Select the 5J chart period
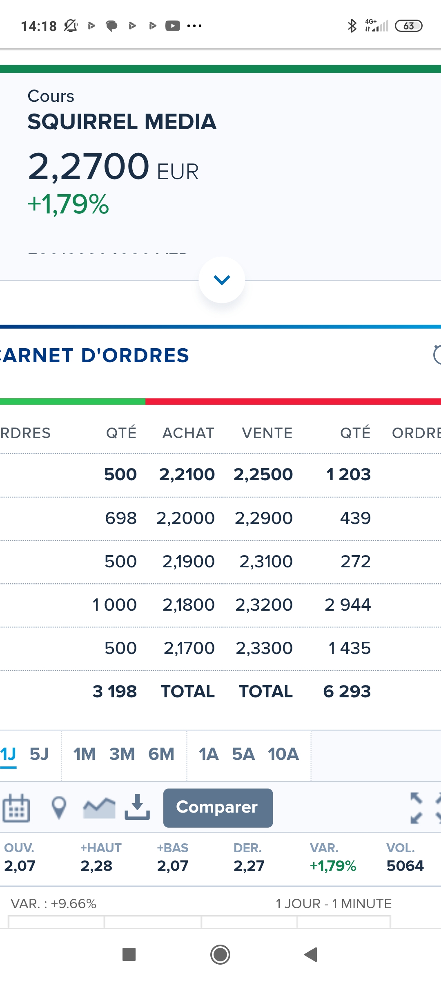The image size is (441, 981). point(39,754)
